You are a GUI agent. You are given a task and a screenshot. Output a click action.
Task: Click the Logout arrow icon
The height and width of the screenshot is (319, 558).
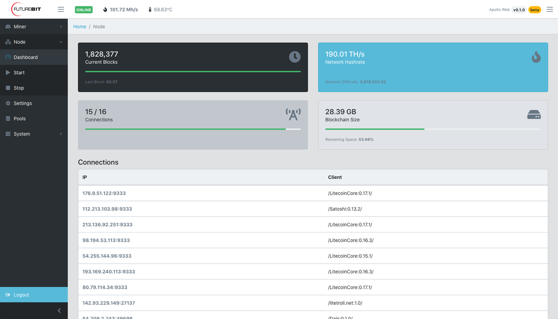pos(8,295)
